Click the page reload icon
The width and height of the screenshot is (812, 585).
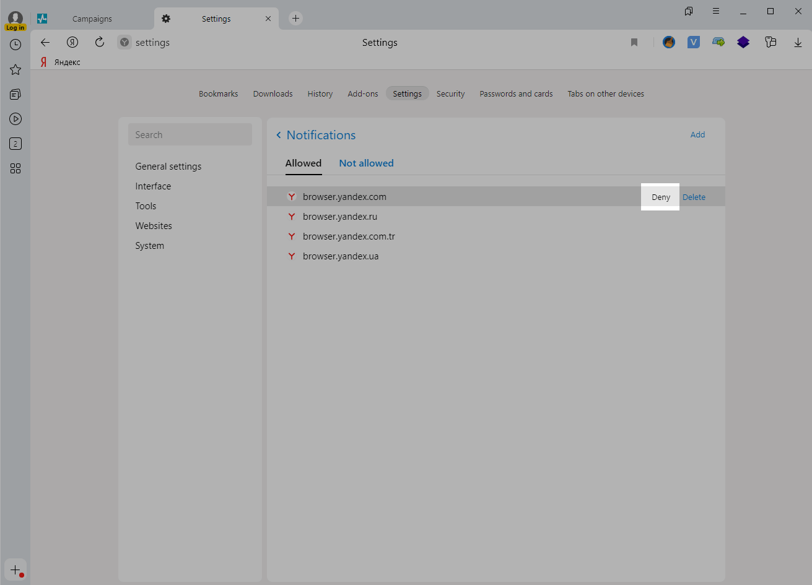(x=99, y=42)
